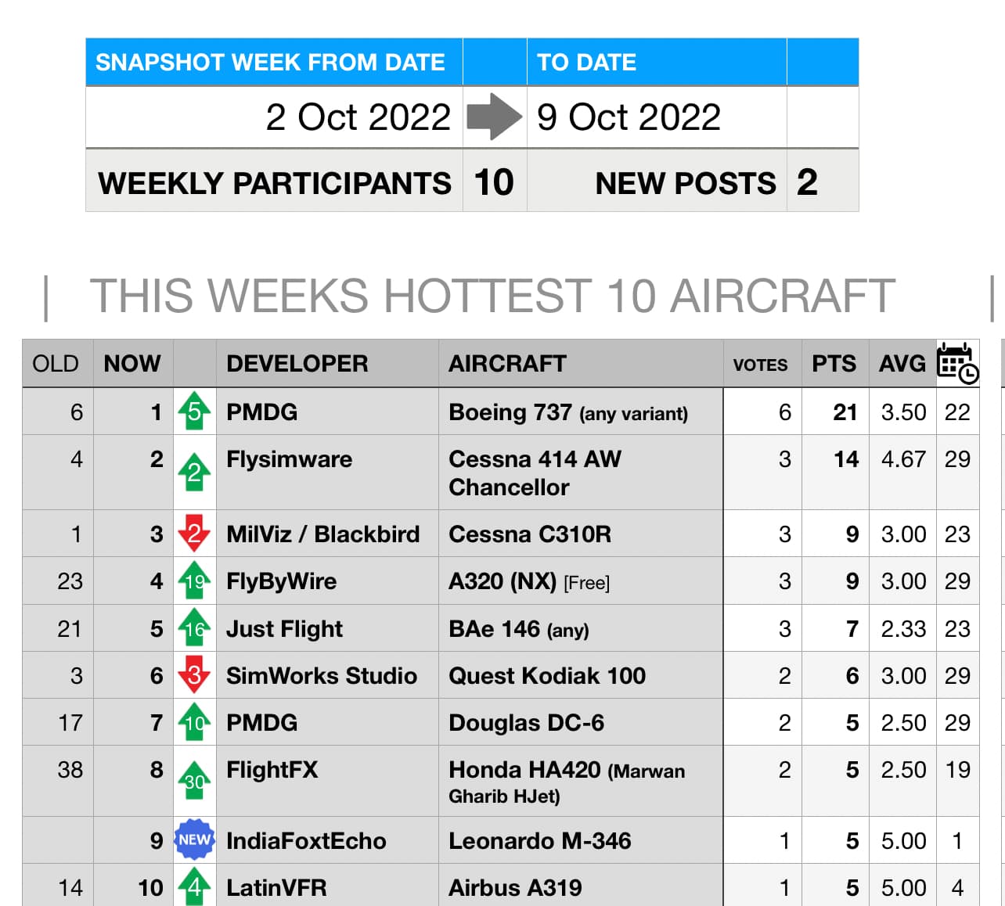Viewport: 1005px width, 906px height.
Task: Click the green up-16 arrow beside Just Flight
Action: [194, 628]
